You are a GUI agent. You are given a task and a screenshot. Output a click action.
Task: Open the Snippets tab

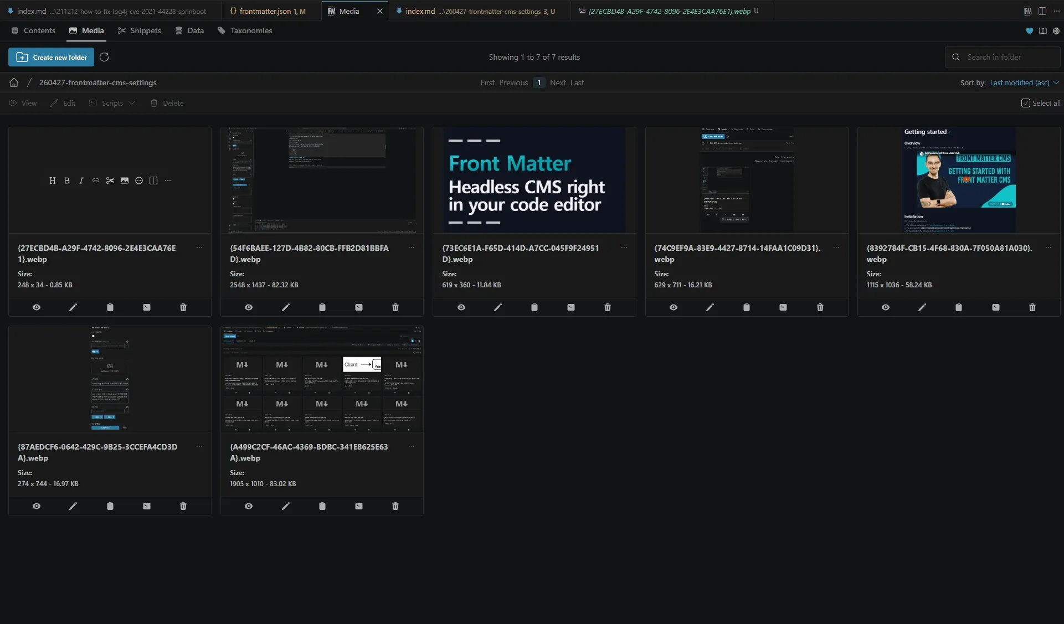tap(140, 31)
